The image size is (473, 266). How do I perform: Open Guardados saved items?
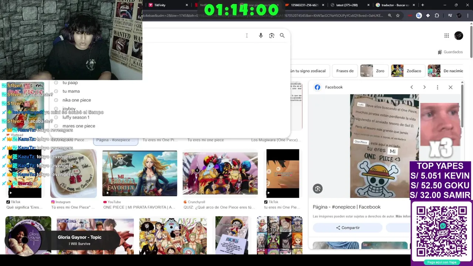coord(450,52)
